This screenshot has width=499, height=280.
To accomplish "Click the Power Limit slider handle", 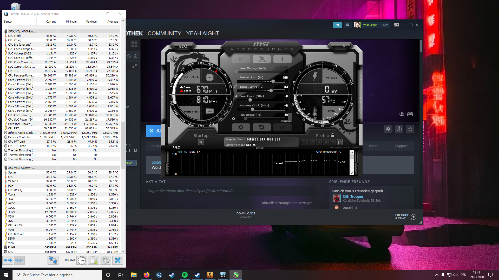I will pos(273,81).
